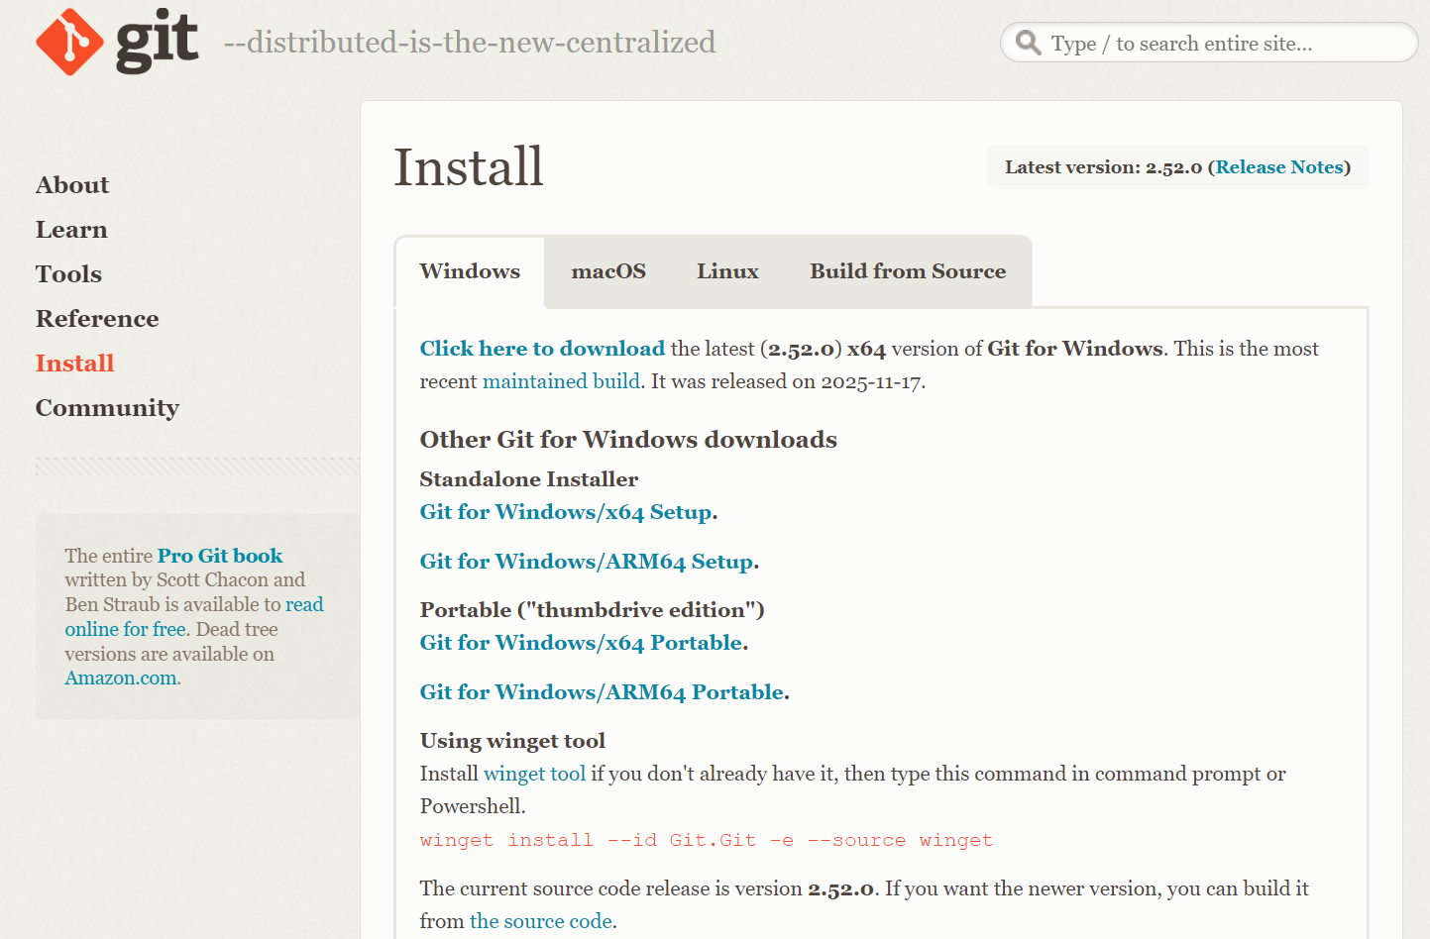Open the maintained build link

pyautogui.click(x=561, y=381)
